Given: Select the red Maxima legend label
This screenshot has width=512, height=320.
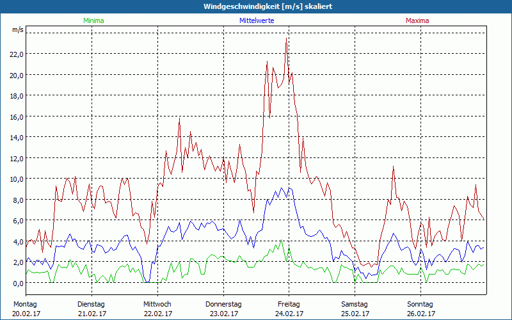Looking at the screenshot, I should [417, 20].
